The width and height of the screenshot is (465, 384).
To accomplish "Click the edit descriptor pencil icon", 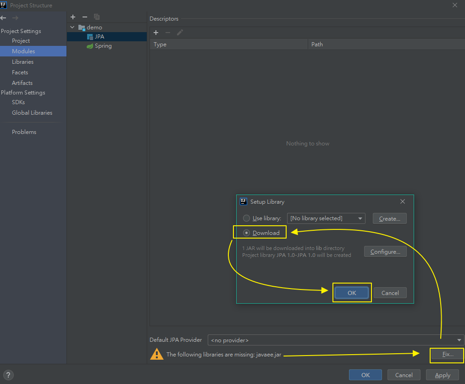I will click(x=180, y=33).
